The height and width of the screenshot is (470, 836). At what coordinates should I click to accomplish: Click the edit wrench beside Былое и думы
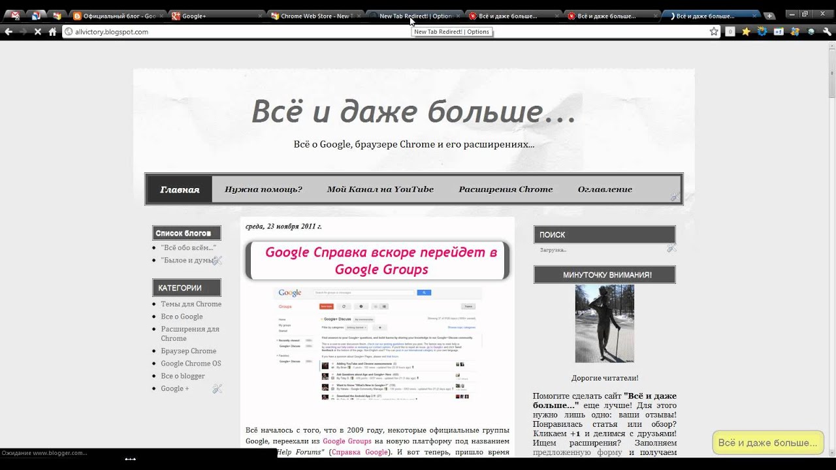pos(217,260)
